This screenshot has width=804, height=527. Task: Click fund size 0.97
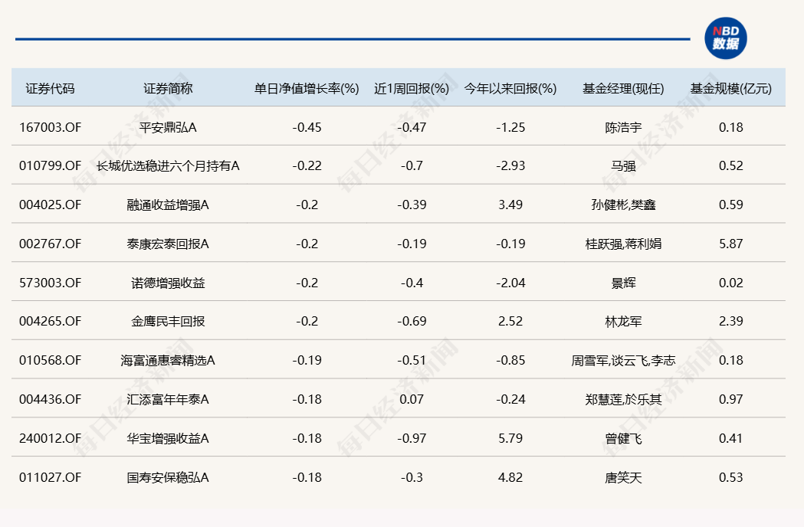[x=730, y=399]
